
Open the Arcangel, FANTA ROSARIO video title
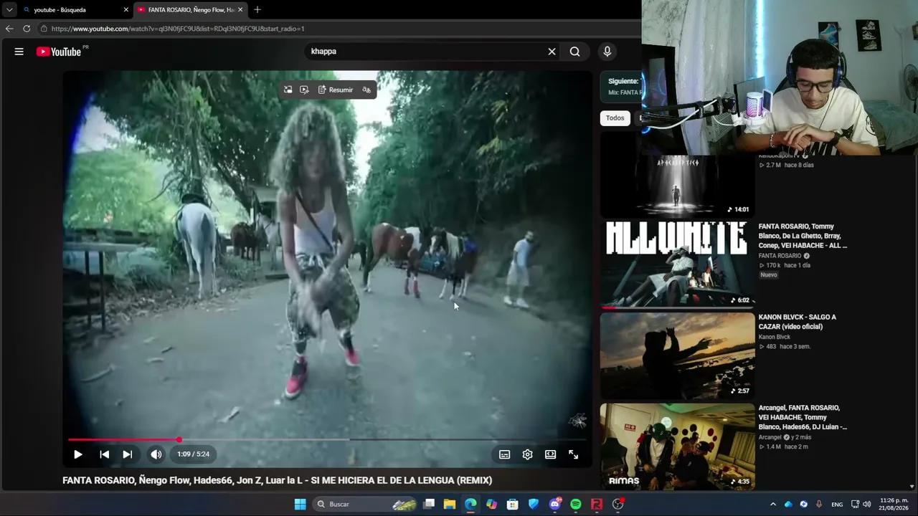click(x=803, y=417)
